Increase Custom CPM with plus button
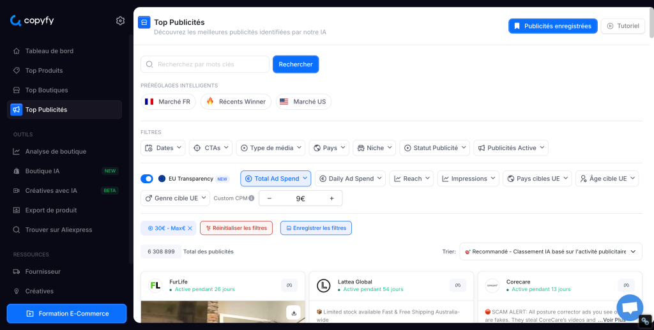Screen dimensions: 654x330 pyautogui.click(x=331, y=199)
